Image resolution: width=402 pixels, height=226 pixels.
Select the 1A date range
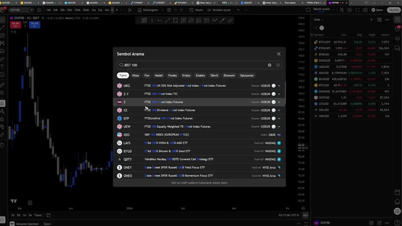coord(24,215)
